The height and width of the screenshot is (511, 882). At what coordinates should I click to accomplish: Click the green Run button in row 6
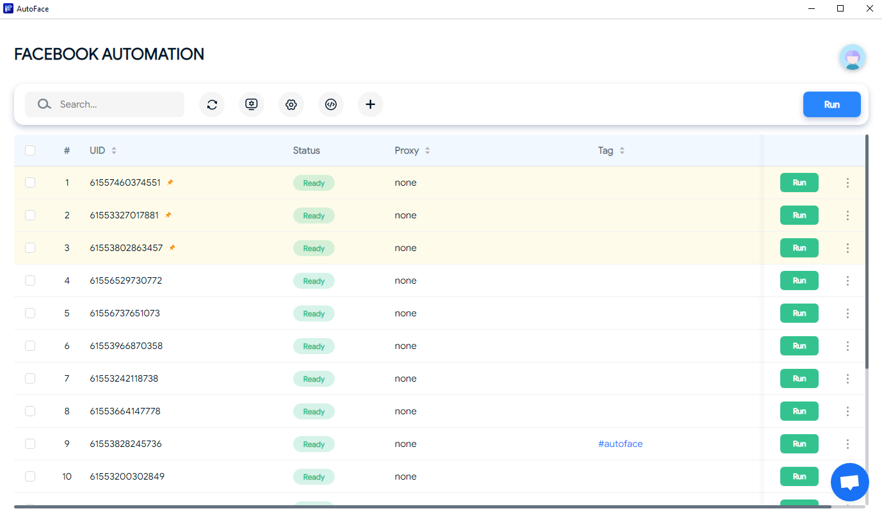tap(799, 346)
